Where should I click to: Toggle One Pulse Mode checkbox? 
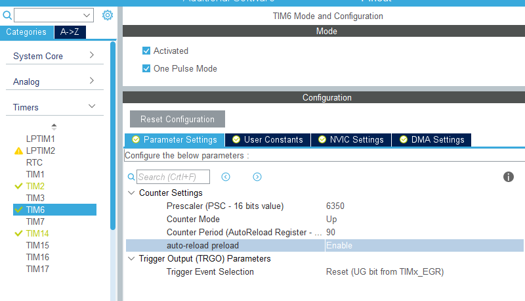pos(146,68)
